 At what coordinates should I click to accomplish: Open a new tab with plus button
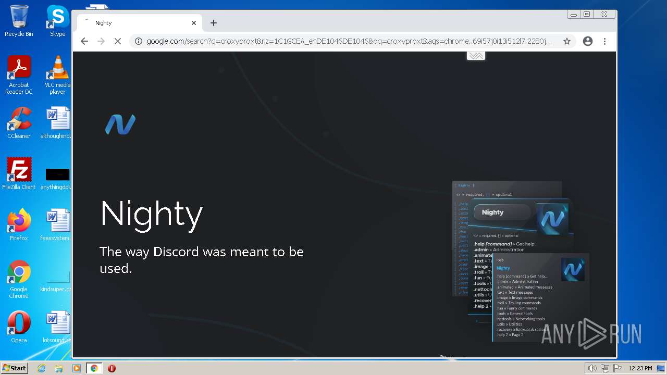pos(214,23)
